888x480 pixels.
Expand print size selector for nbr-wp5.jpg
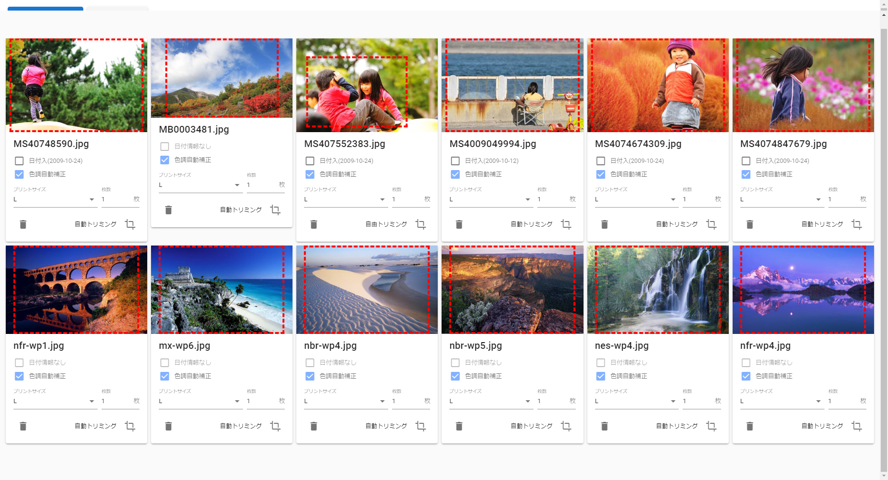[x=490, y=402]
